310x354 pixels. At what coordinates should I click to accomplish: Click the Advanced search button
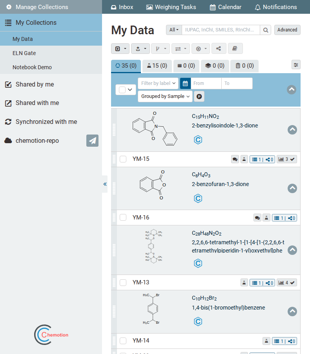(287, 30)
